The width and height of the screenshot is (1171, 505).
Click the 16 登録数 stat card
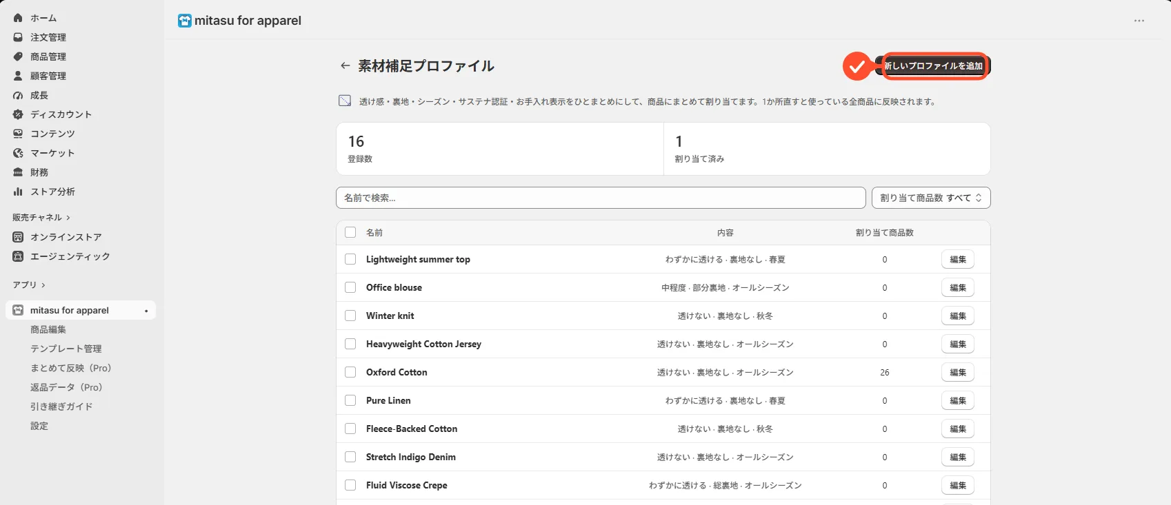point(500,149)
